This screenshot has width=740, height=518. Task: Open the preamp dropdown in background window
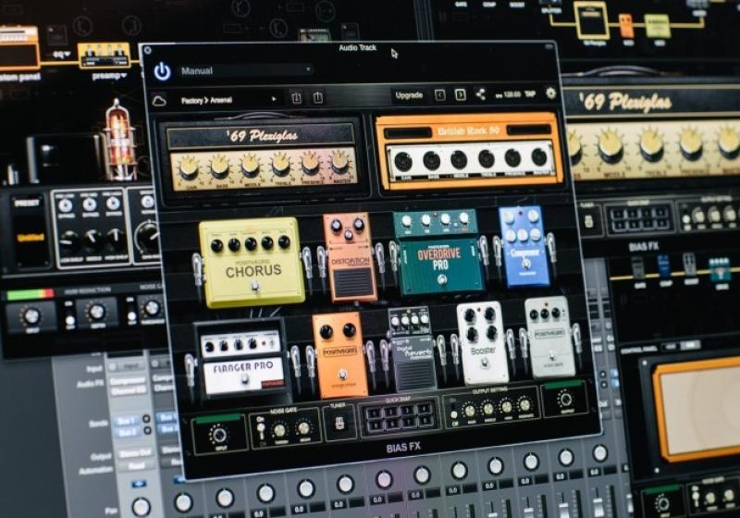click(109, 76)
